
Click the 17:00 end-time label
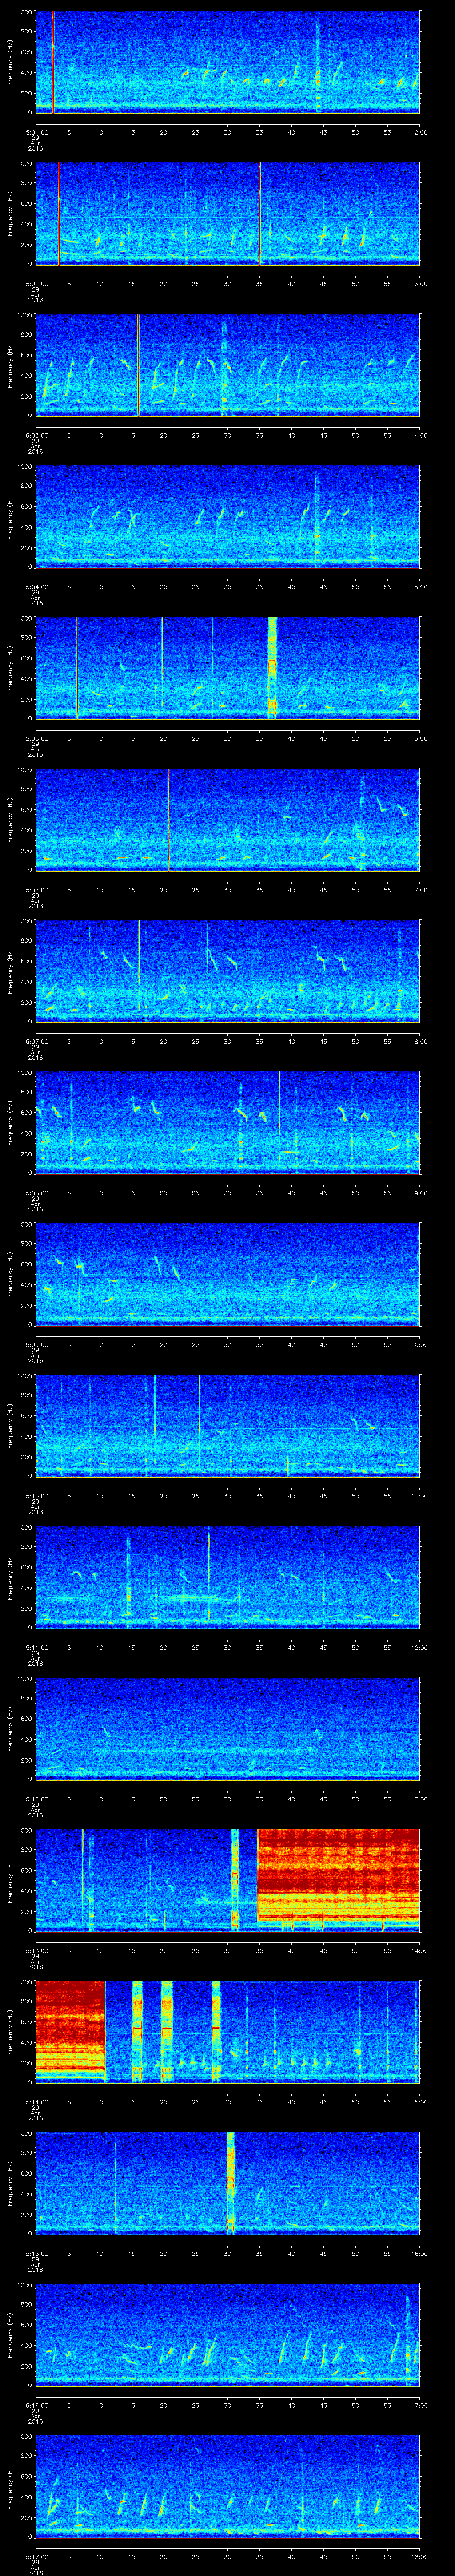tap(420, 2405)
